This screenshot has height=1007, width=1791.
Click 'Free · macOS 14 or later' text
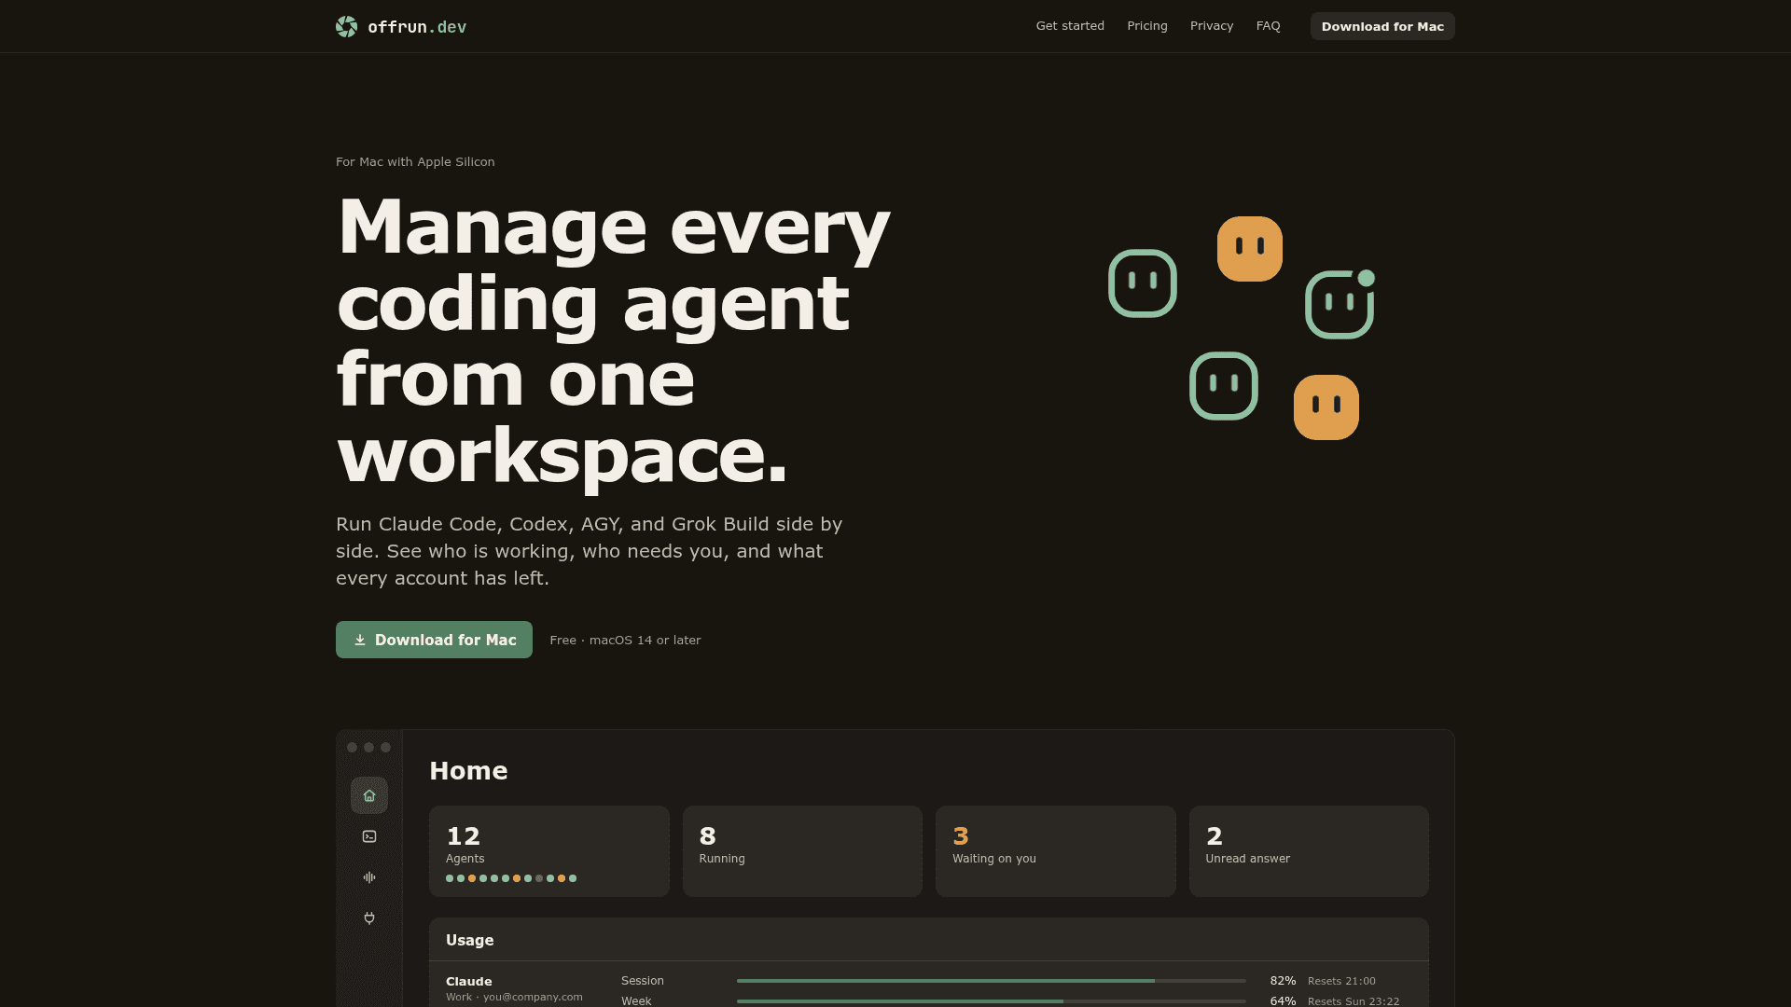point(625,640)
